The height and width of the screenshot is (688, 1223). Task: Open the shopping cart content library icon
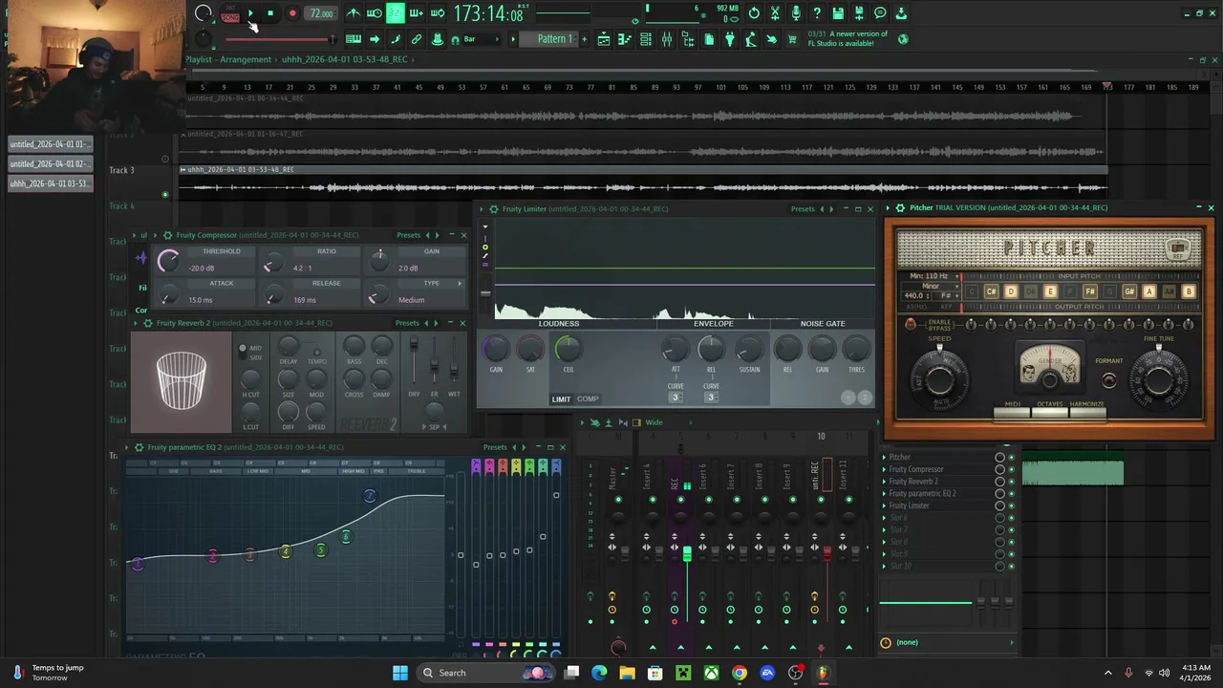pos(792,39)
